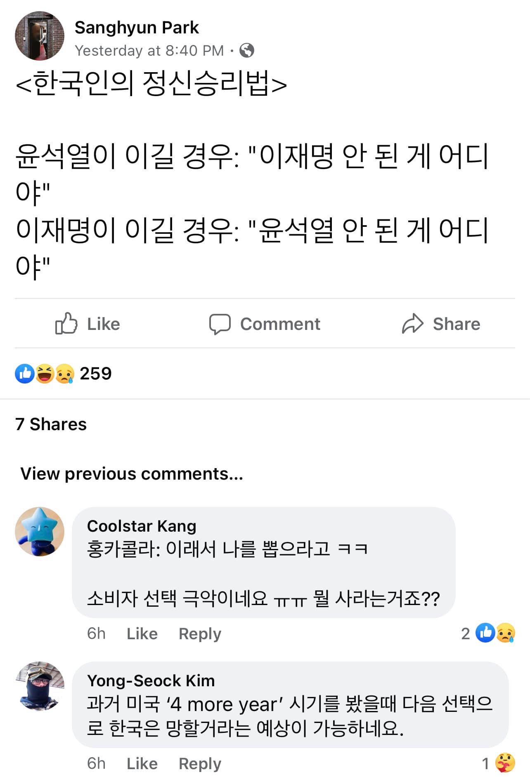Click like reaction on Coolstar Kang's comment
The width and height of the screenshot is (530, 777).
point(485,633)
